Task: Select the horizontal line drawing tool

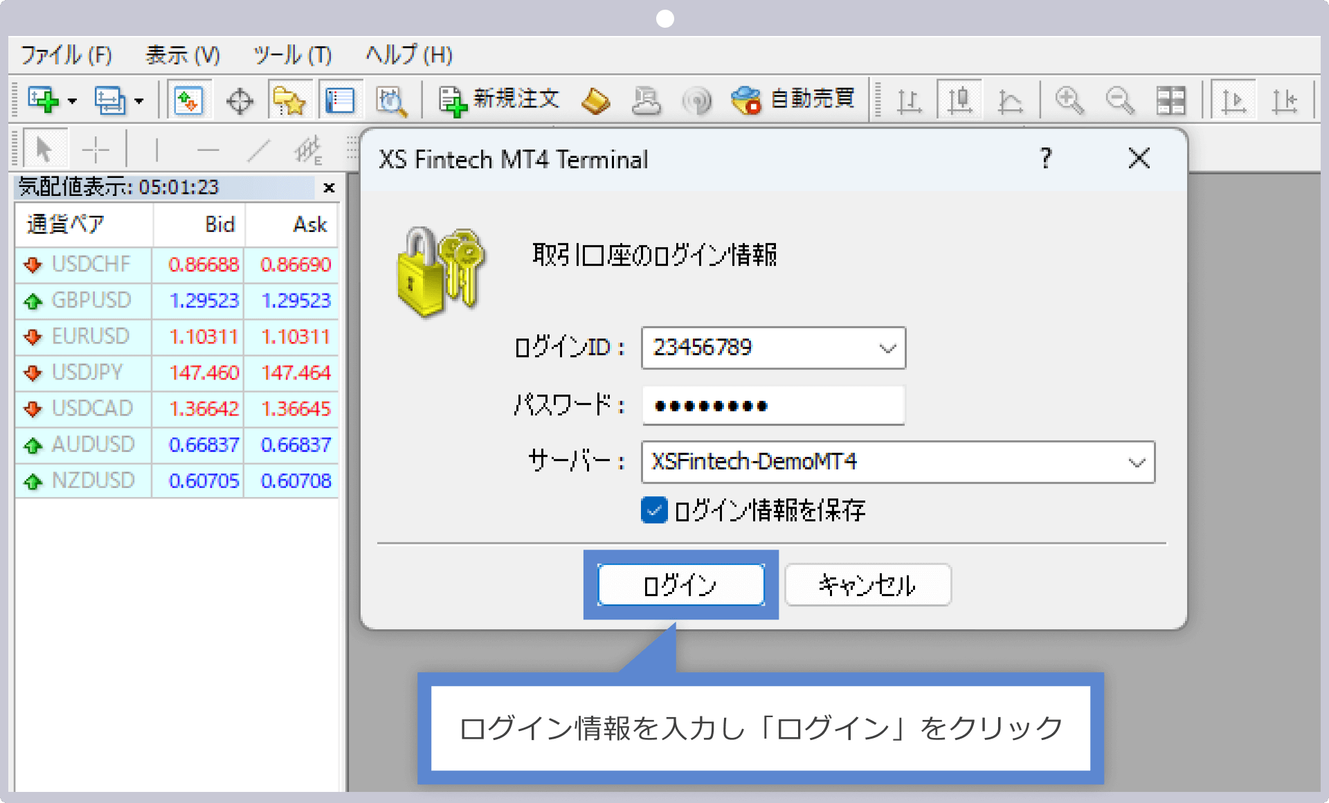Action: [207, 149]
